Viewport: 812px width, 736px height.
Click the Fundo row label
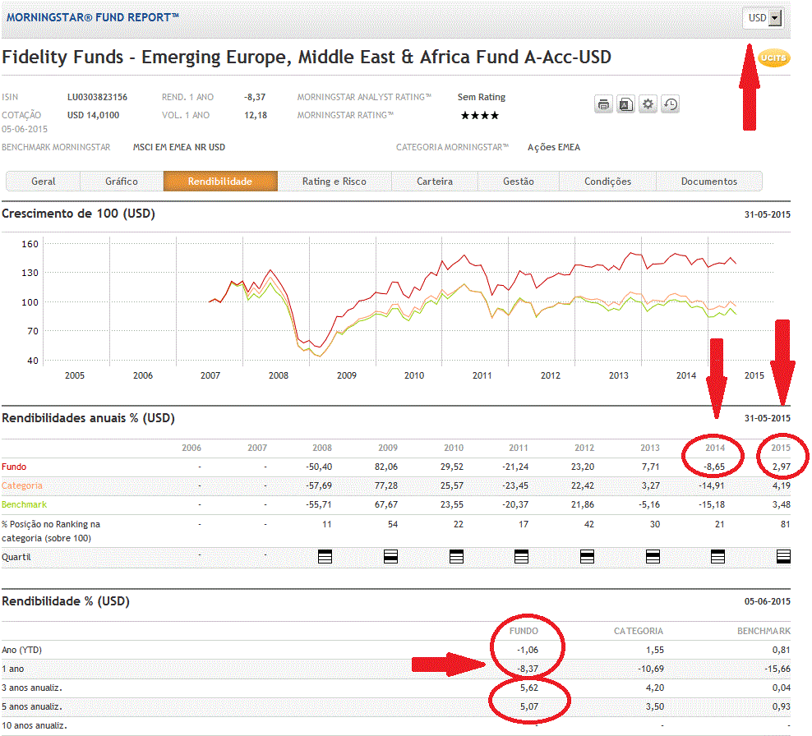tap(14, 467)
